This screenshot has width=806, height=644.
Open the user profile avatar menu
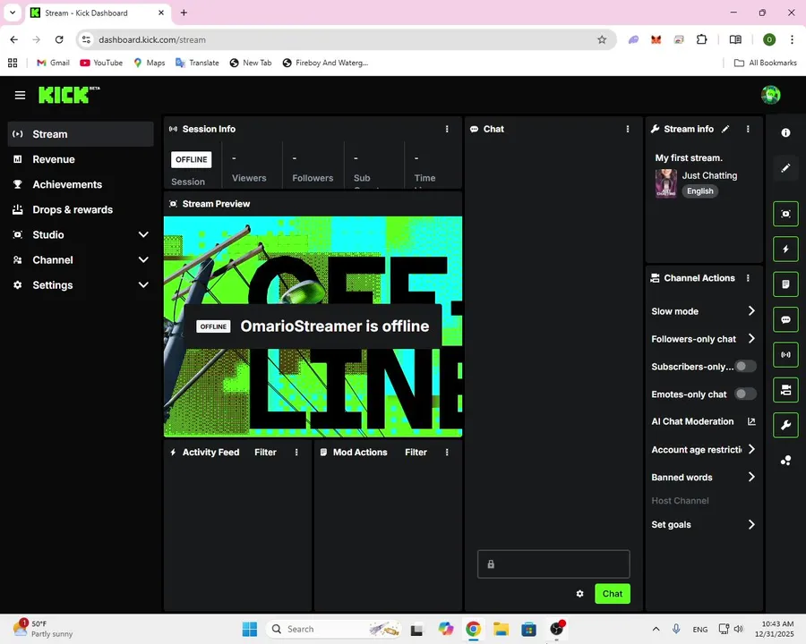[x=770, y=95]
